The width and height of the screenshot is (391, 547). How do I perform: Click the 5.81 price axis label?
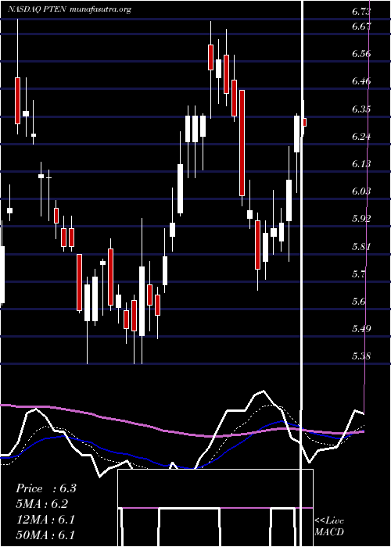361,247
